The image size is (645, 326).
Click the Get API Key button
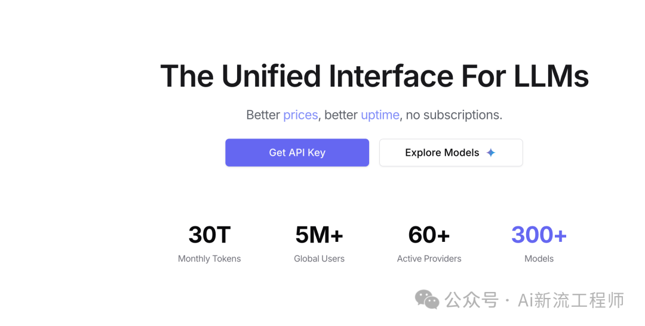[x=297, y=153]
